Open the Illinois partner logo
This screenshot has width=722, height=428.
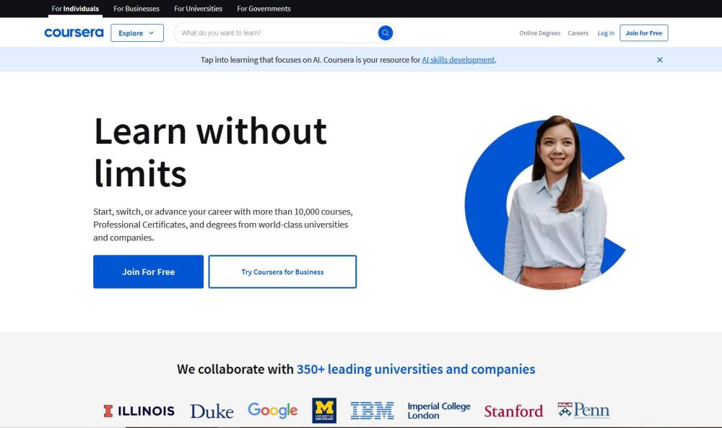(139, 411)
